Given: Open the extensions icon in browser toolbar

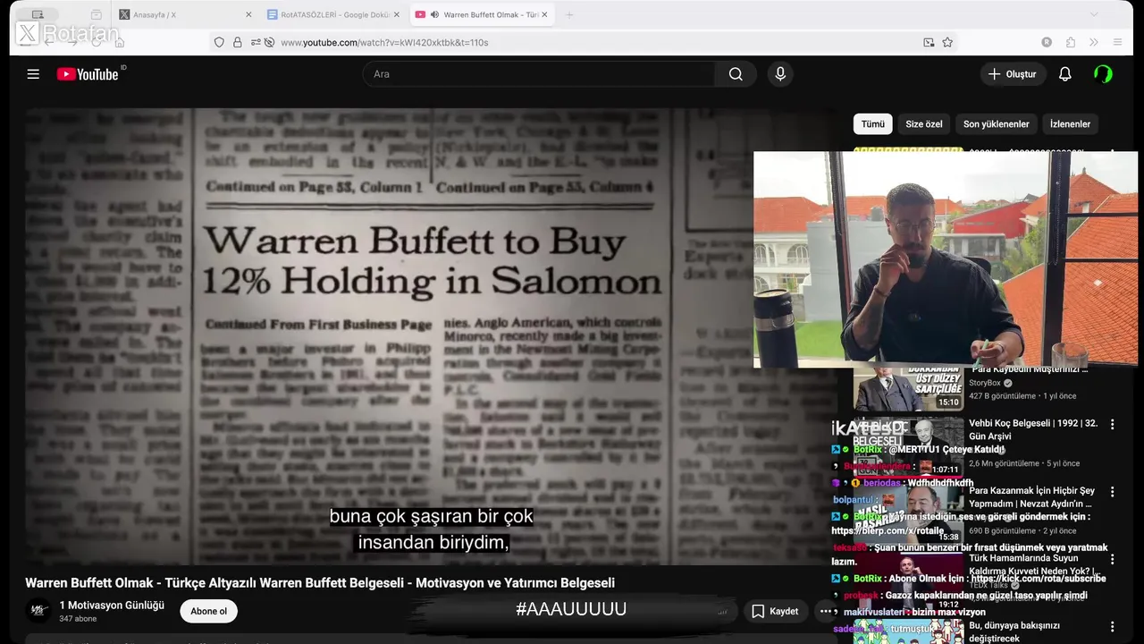Looking at the screenshot, I should pyautogui.click(x=1071, y=42).
